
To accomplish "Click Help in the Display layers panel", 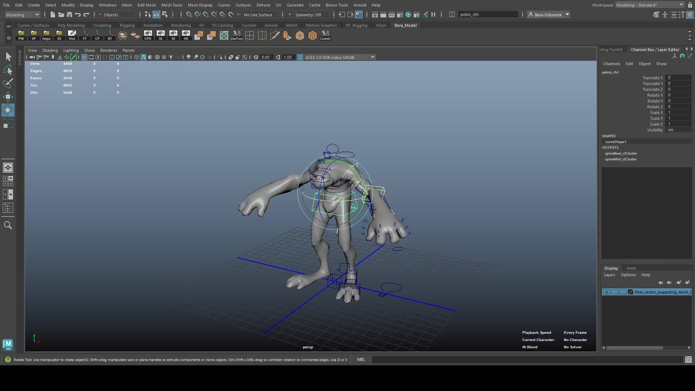I will [646, 275].
